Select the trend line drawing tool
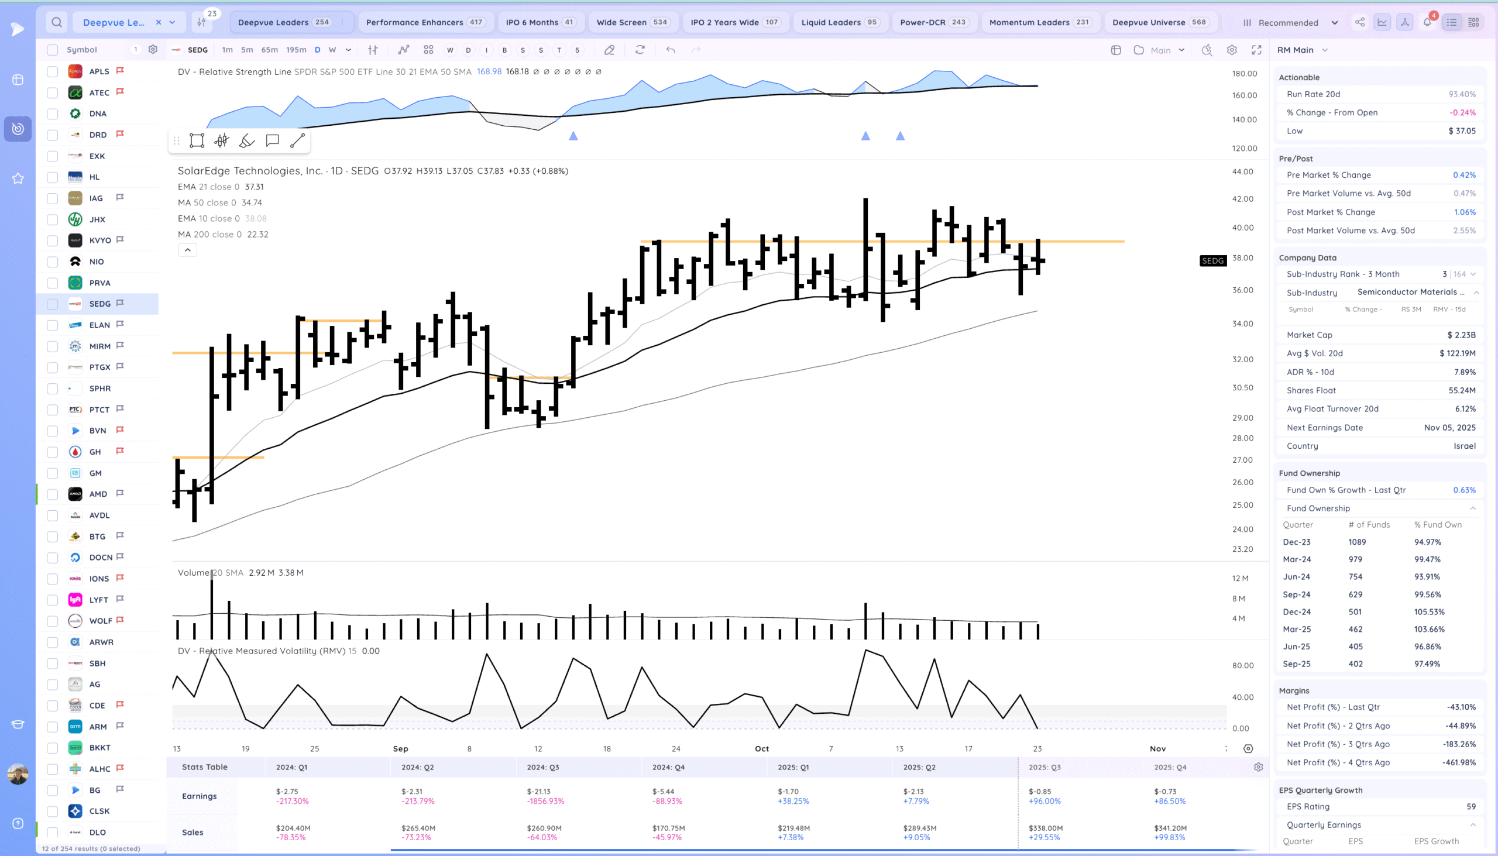This screenshot has height=856, width=1498. point(297,140)
